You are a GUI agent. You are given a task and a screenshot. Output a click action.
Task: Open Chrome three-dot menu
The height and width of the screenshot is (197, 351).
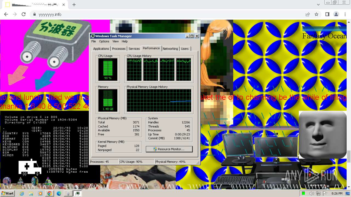tap(345, 14)
